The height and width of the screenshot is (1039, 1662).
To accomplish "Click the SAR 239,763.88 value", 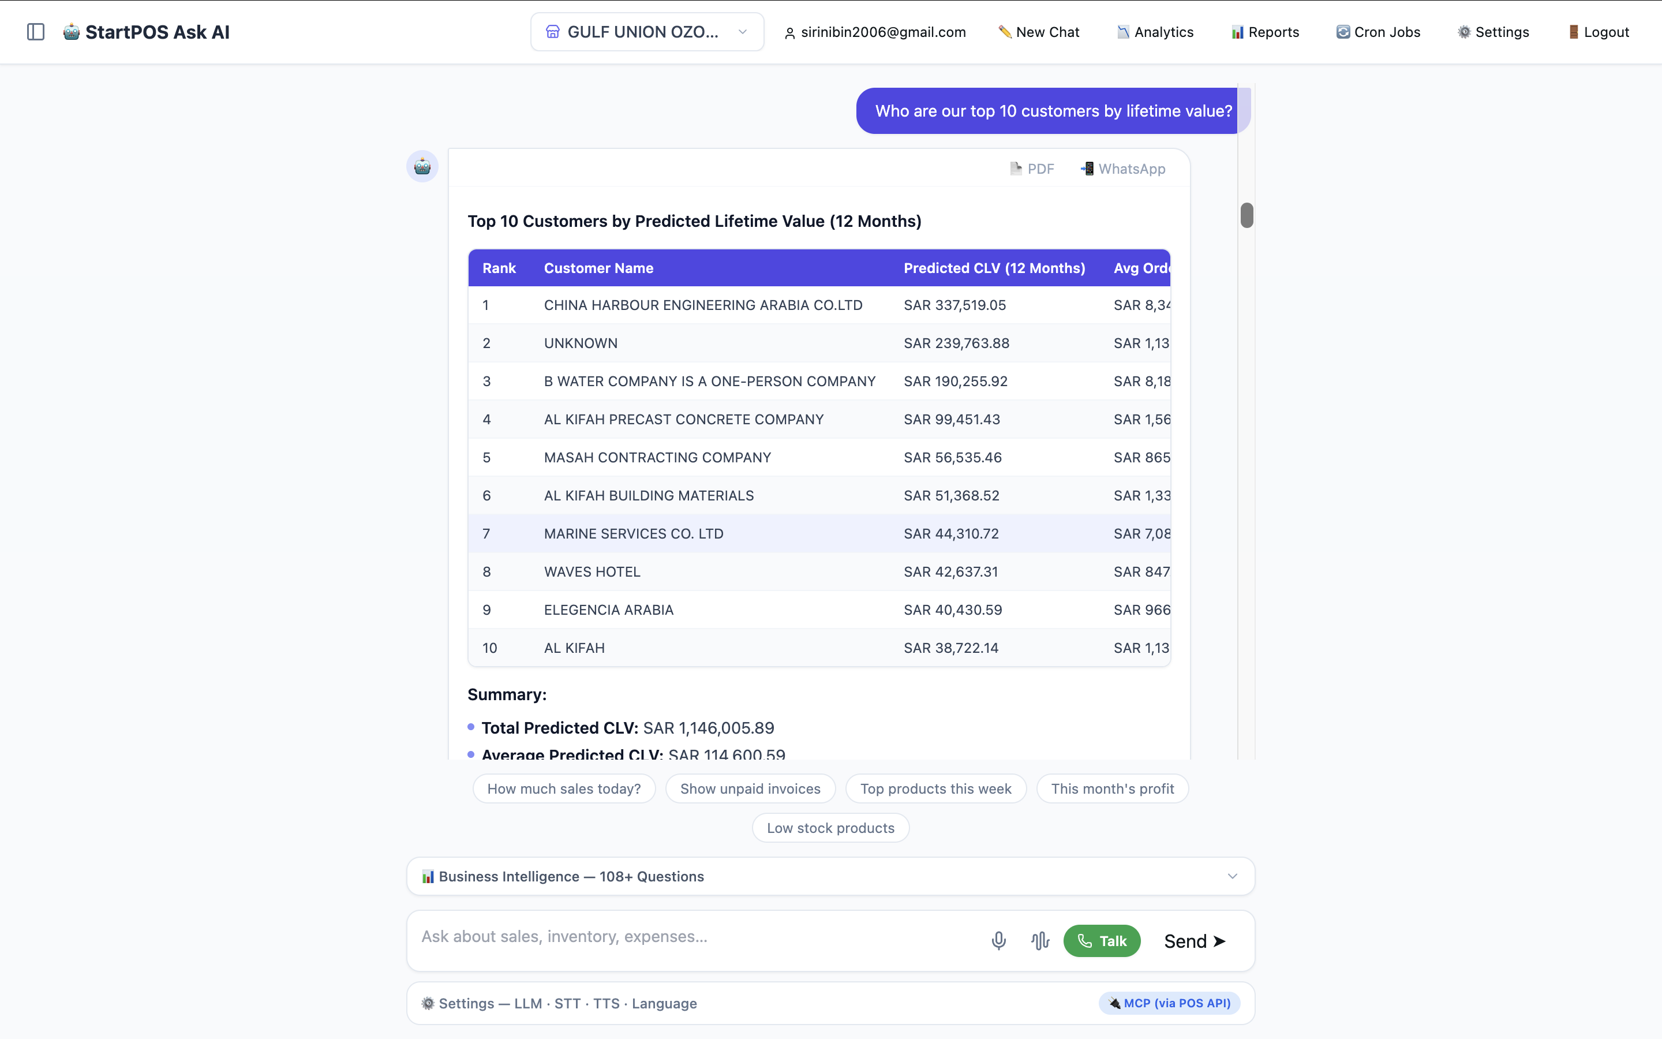I will click(956, 343).
